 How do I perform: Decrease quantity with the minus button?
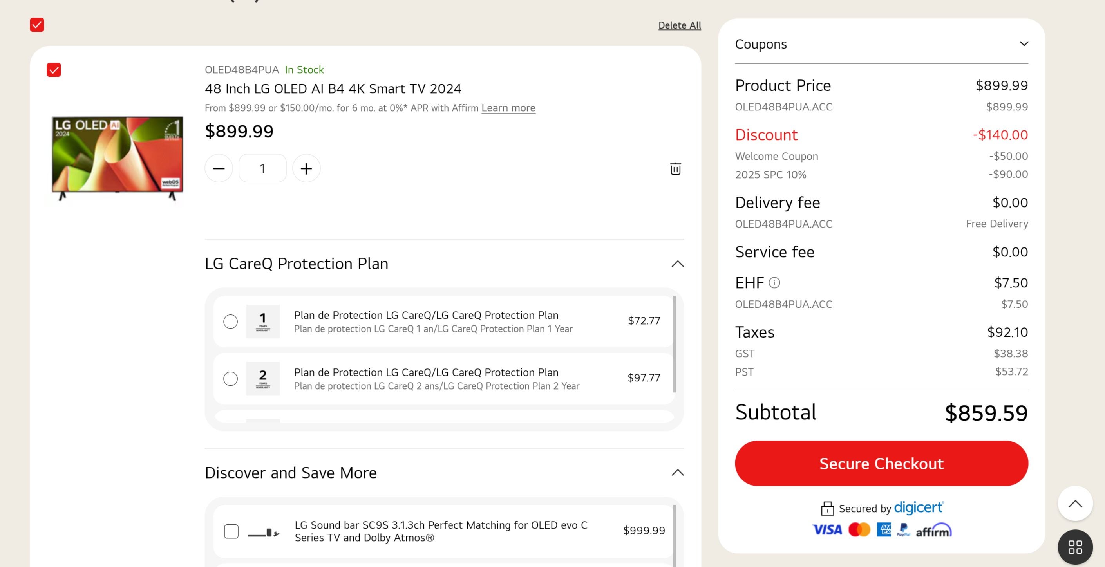coord(219,168)
